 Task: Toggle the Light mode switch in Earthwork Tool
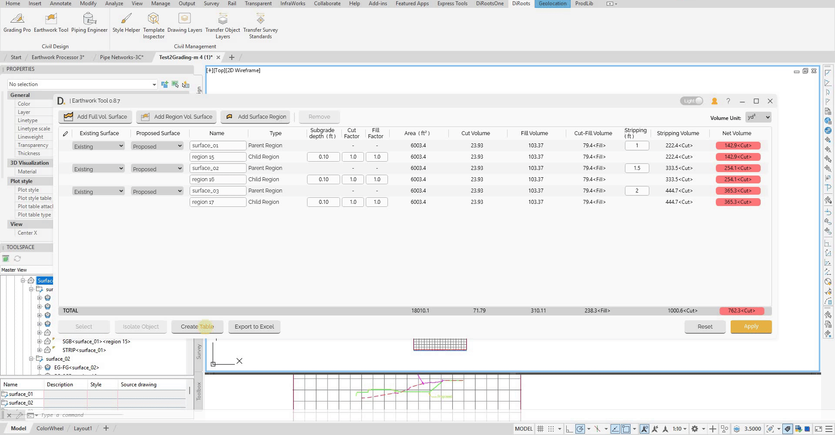point(691,100)
